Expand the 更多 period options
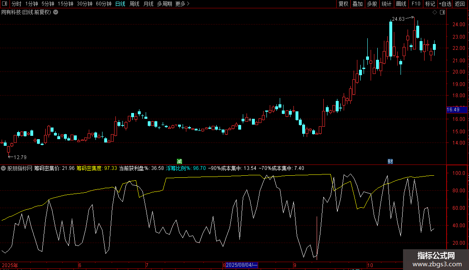The image size is (469, 270). (183, 4)
